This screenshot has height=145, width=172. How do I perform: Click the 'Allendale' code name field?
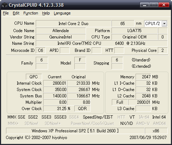pyautogui.click(x=61, y=31)
